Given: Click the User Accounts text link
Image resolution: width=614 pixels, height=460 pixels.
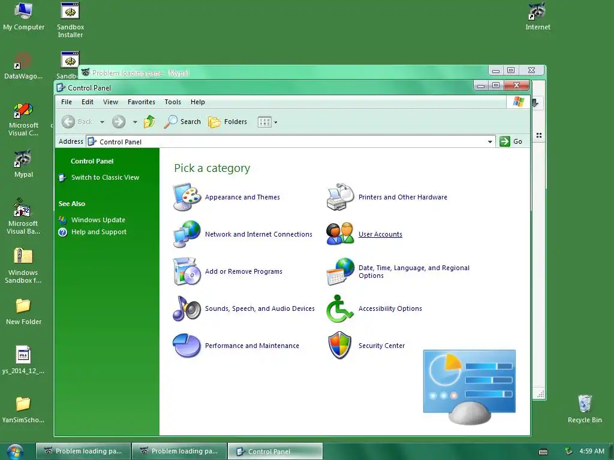Looking at the screenshot, I should (380, 234).
